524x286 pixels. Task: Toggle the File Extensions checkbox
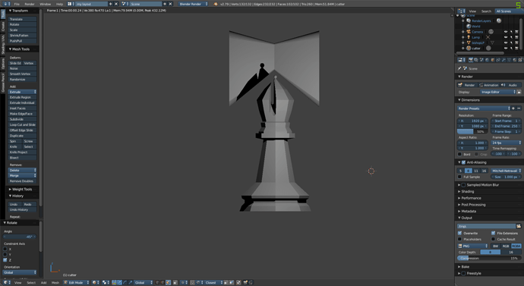tap(494, 233)
